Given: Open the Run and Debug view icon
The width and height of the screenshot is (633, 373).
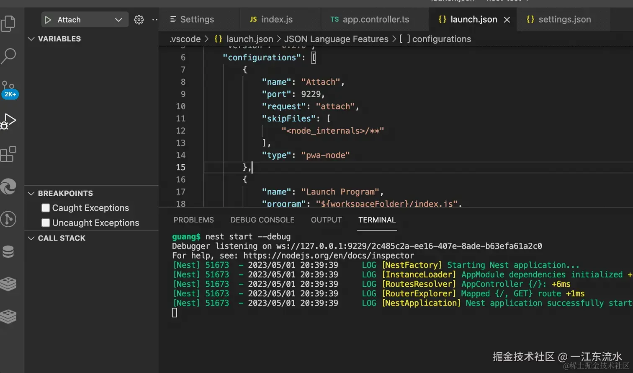Looking at the screenshot, I should coord(8,122).
